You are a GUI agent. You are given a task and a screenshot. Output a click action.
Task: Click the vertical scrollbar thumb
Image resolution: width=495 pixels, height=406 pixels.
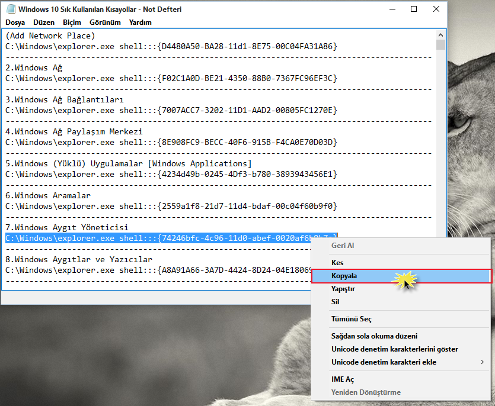click(x=440, y=44)
